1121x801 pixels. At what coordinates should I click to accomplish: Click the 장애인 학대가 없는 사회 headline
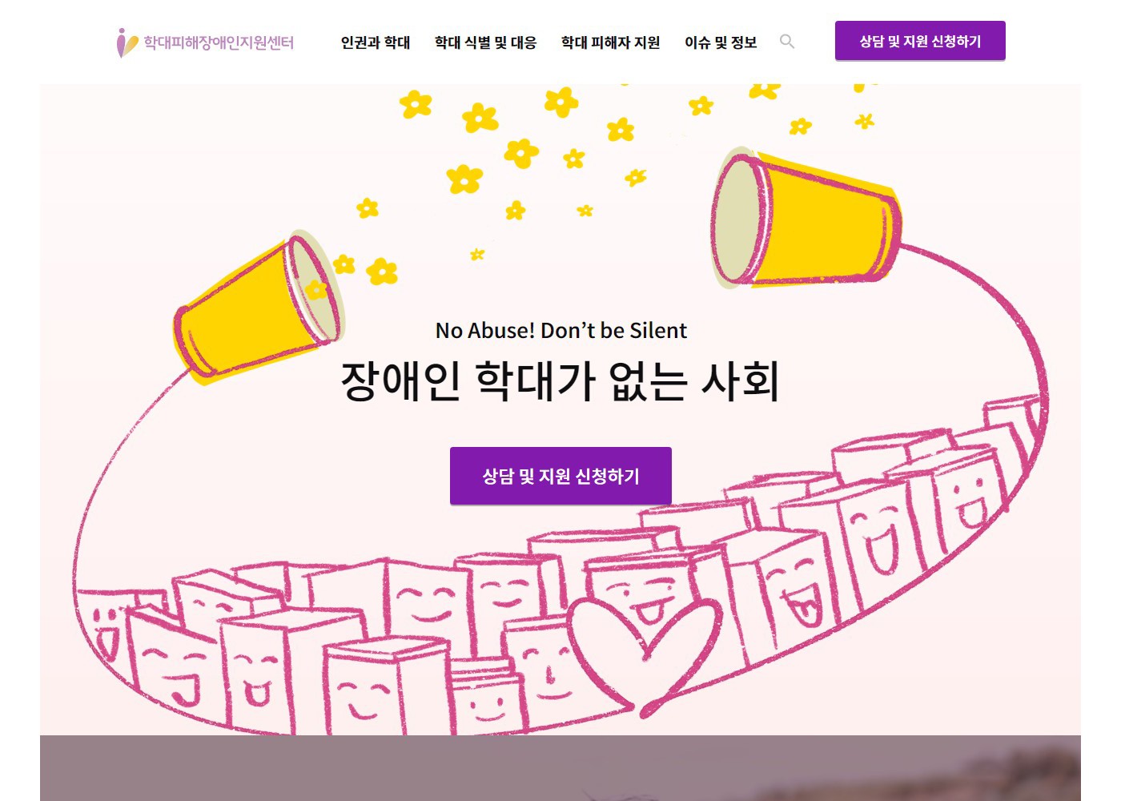pos(560,380)
